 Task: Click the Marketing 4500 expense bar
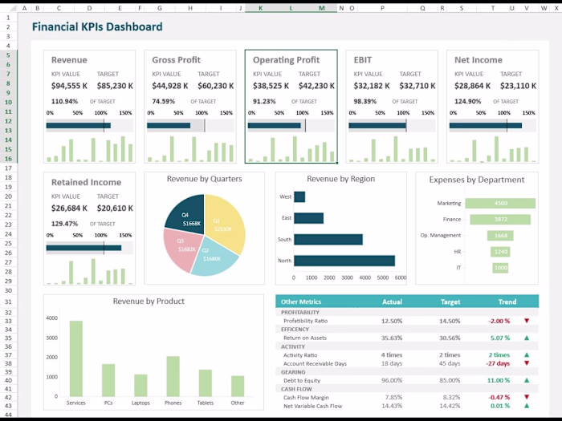500,204
